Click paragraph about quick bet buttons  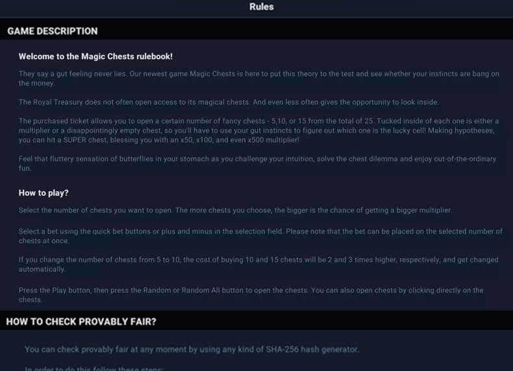pos(260,236)
